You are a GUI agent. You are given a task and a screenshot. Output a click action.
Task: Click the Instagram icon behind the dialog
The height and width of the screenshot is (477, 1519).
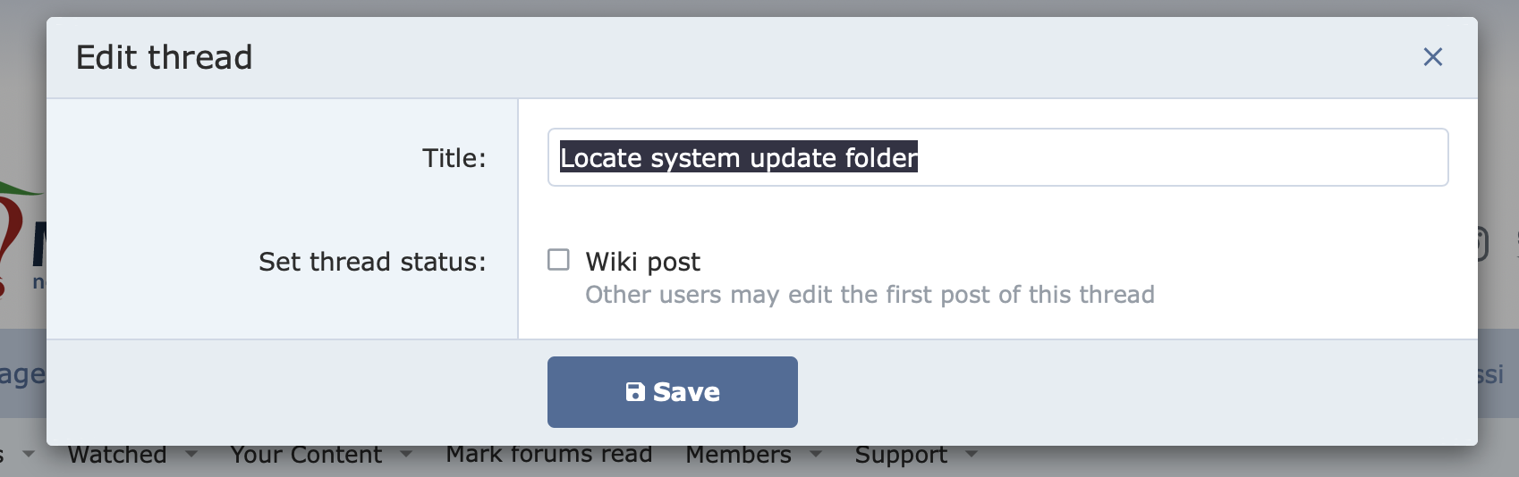pyautogui.click(x=1482, y=244)
